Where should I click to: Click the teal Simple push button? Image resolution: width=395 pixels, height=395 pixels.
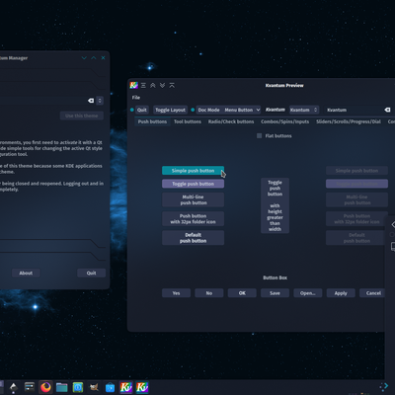193,171
